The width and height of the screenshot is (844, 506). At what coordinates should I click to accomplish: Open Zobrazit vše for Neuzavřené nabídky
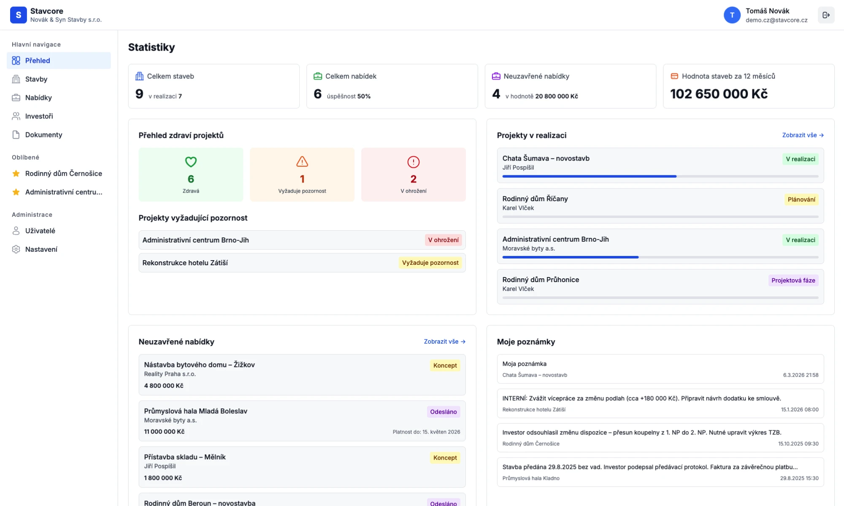point(444,342)
